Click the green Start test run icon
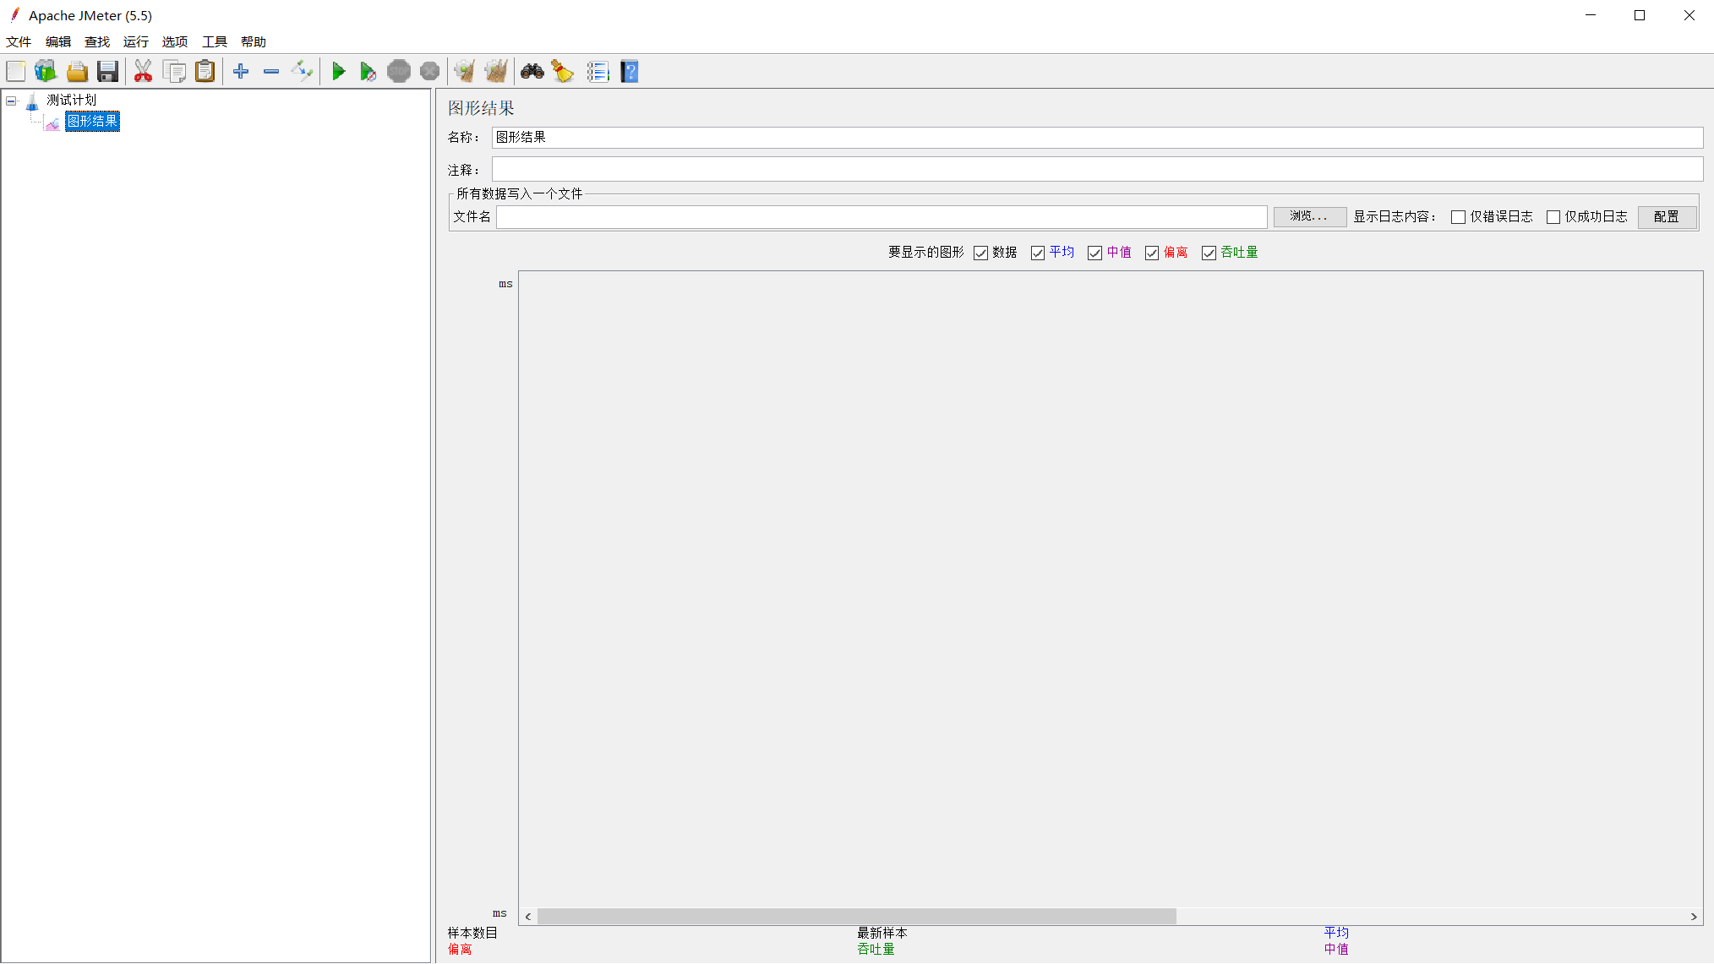The height and width of the screenshot is (964, 1714). pyautogui.click(x=338, y=72)
